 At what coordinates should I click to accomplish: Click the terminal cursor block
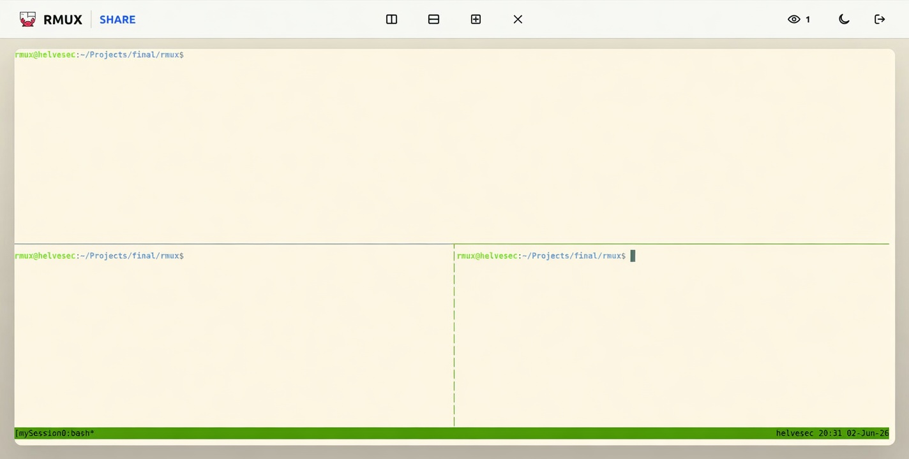pyautogui.click(x=633, y=256)
